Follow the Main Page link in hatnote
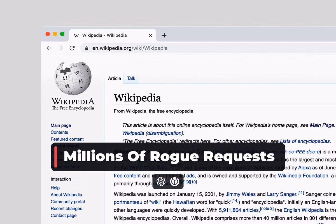Viewport: 336px width, 224px height. click(x=322, y=125)
